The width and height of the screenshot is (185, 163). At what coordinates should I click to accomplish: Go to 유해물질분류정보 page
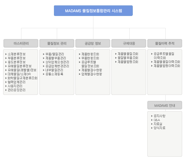tap(19, 66)
